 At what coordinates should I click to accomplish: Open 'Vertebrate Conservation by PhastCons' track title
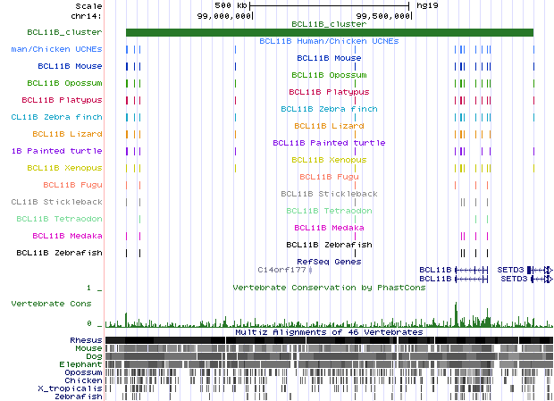click(x=329, y=288)
